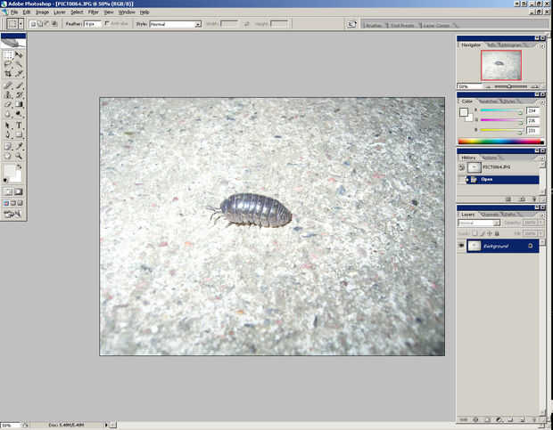Click zoom out icon in Navigator

[488, 86]
